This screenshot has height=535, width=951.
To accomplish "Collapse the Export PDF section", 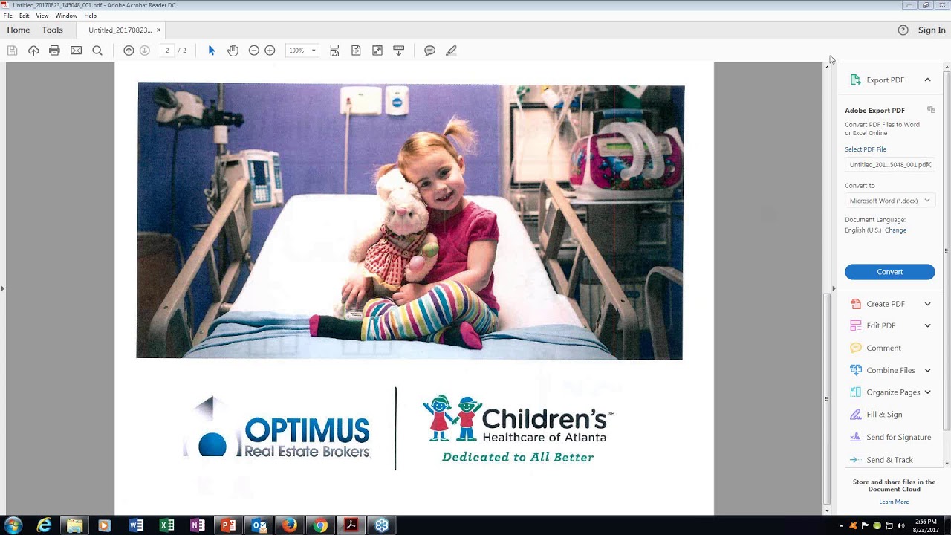I will pyautogui.click(x=927, y=80).
